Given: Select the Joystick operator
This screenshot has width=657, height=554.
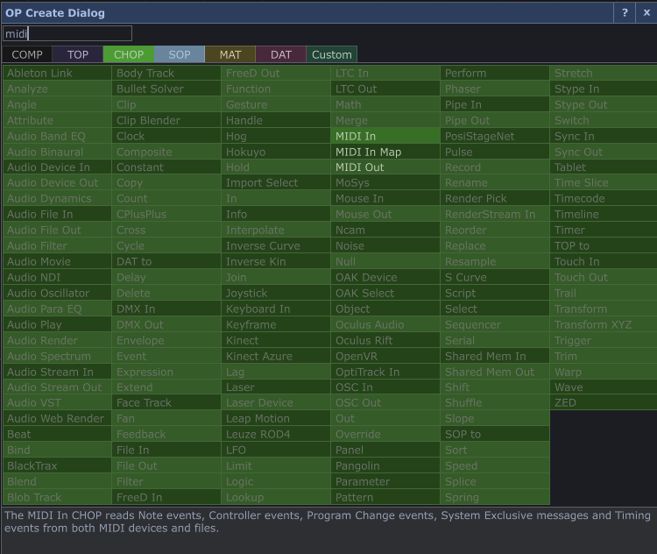Looking at the screenshot, I should pyautogui.click(x=276, y=293).
